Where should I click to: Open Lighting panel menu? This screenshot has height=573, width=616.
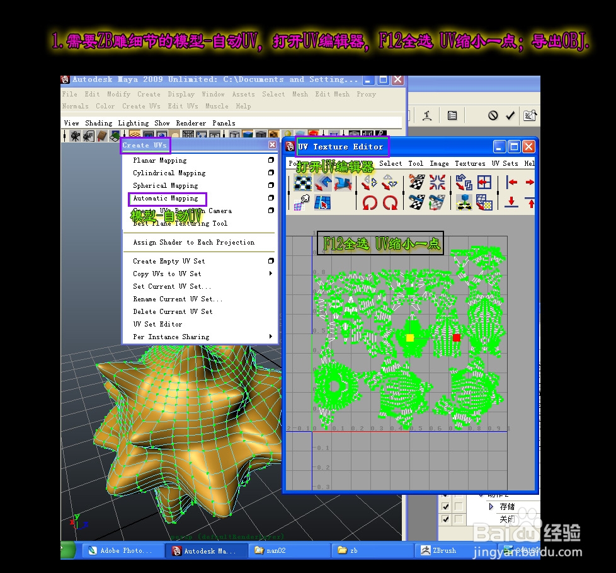134,123
